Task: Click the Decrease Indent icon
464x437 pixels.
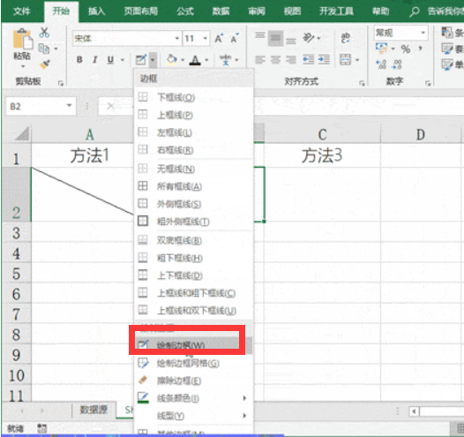Action: click(x=309, y=60)
